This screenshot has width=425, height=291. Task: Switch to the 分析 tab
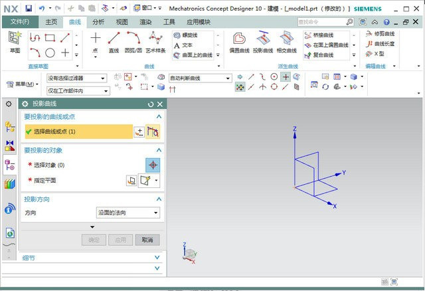pyautogui.click(x=98, y=22)
